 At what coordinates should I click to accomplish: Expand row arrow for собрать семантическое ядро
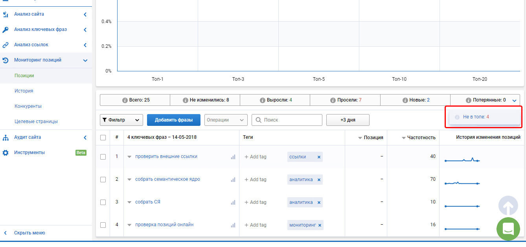click(x=129, y=180)
